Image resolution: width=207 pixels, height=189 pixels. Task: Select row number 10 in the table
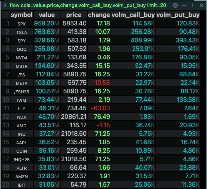pos(6,100)
